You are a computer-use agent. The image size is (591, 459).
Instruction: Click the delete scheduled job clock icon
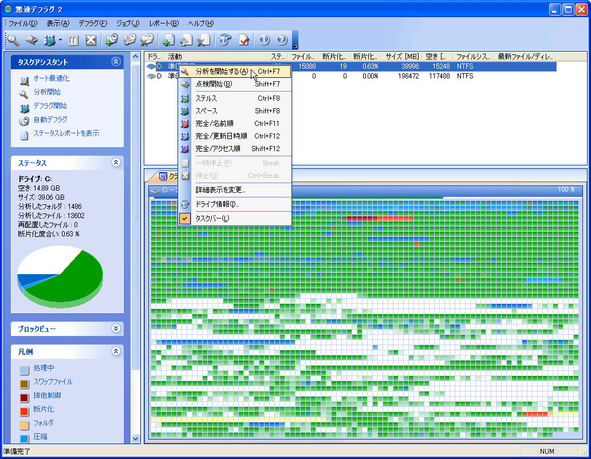147,40
